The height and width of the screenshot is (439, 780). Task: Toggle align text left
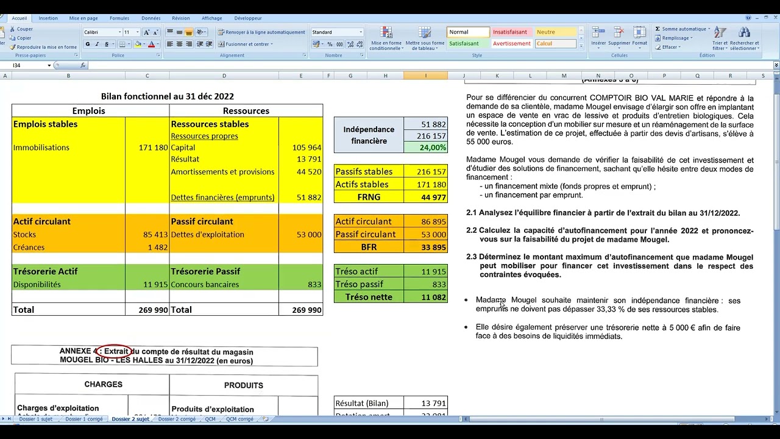(x=170, y=45)
